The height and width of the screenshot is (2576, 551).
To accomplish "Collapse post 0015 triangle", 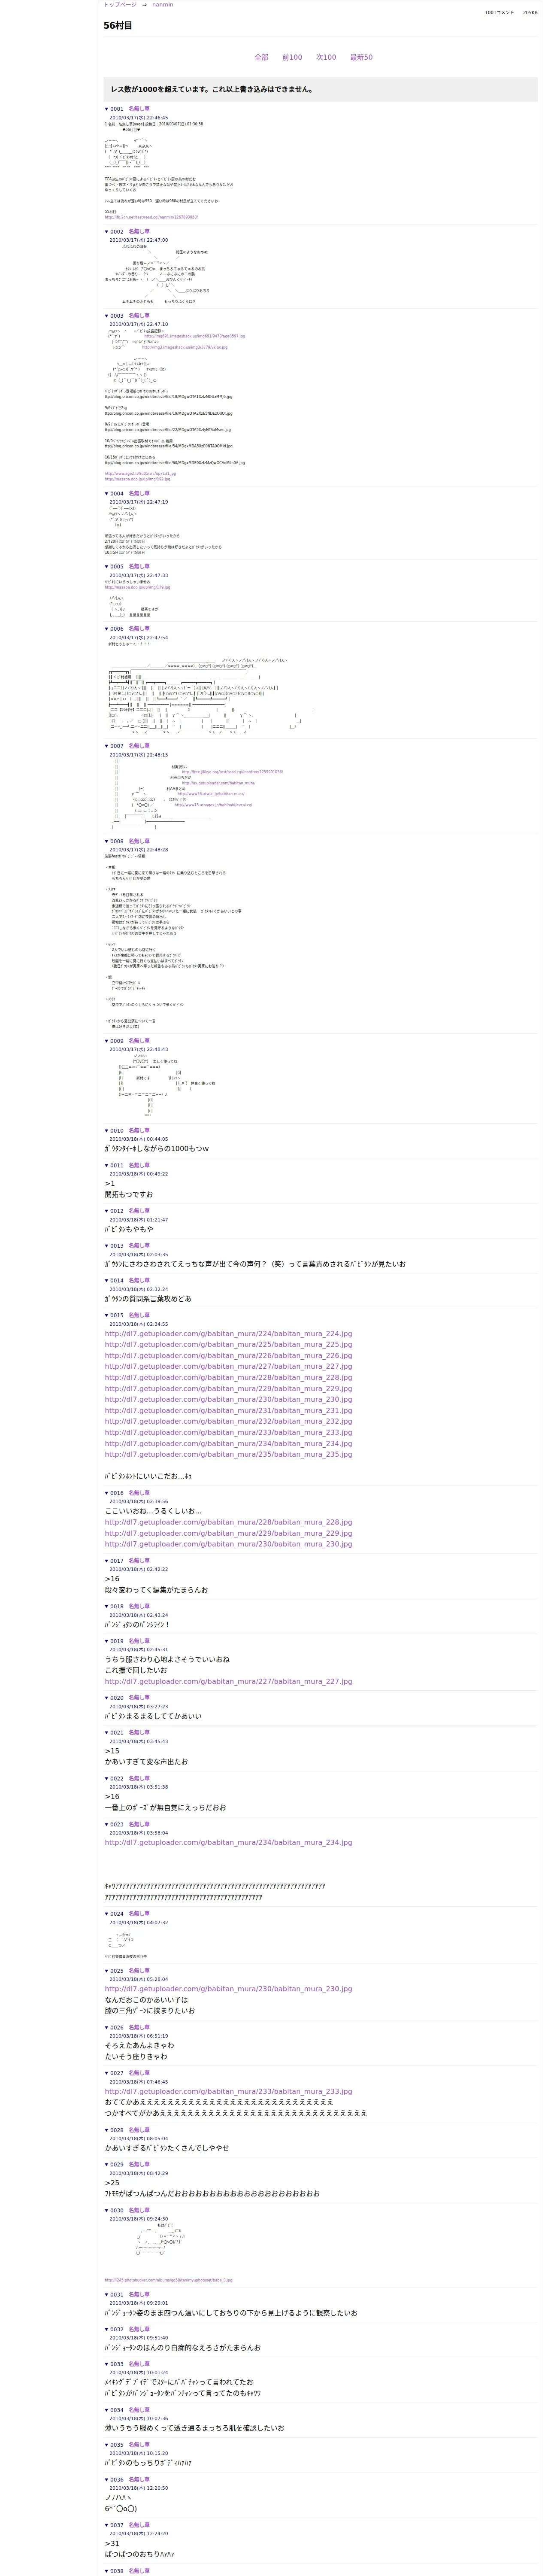I will pyautogui.click(x=107, y=1315).
